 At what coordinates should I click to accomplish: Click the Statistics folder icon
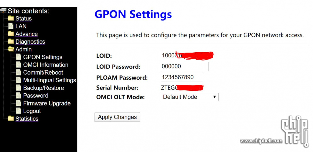click(11, 119)
